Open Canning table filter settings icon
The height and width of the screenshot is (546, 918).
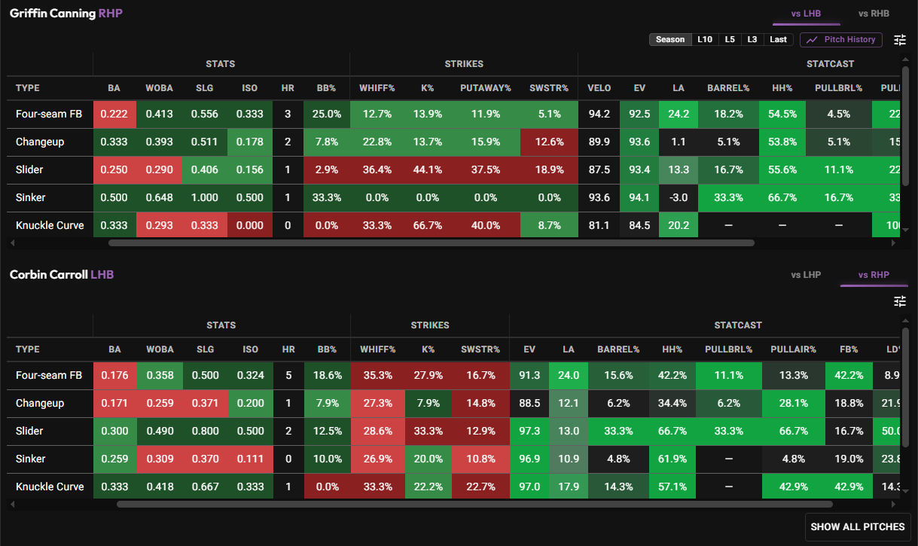pos(900,40)
